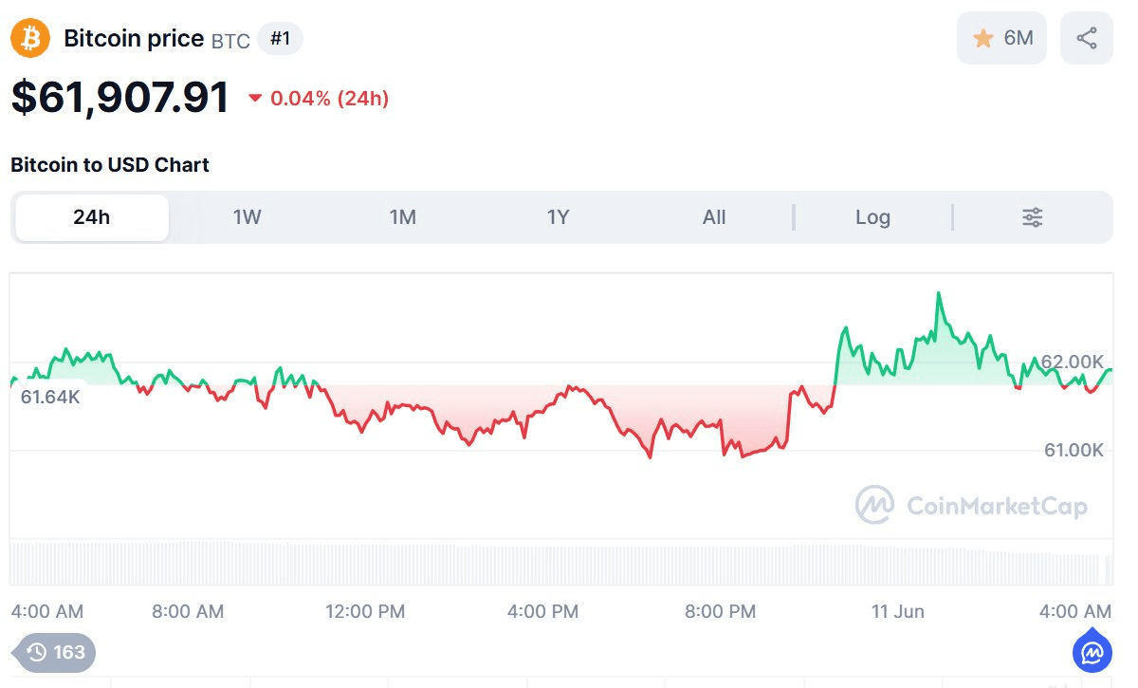The height and width of the screenshot is (688, 1138).
Task: Click the 8:00 PM time axis label
Action: click(721, 611)
